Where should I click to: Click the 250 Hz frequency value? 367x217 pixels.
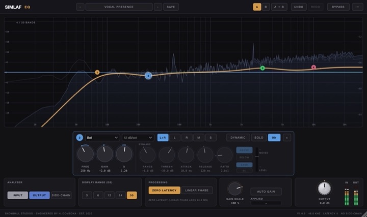pos(86,171)
